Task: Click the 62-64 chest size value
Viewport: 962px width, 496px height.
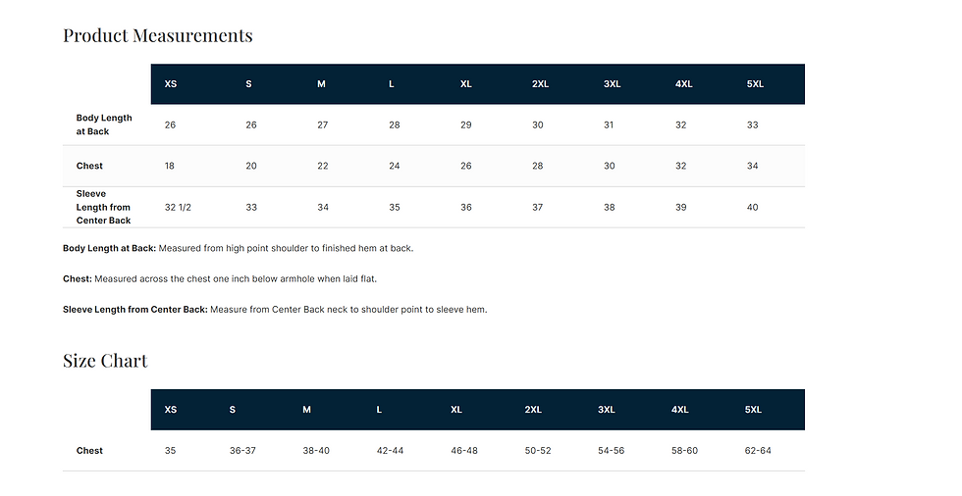Action: (758, 451)
